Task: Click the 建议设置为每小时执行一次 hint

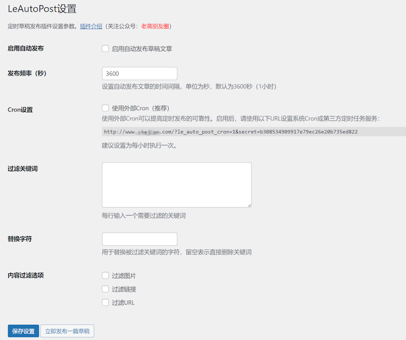Action: pyautogui.click(x=139, y=146)
